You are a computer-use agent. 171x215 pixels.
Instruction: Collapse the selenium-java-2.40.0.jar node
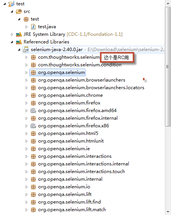click(19, 50)
